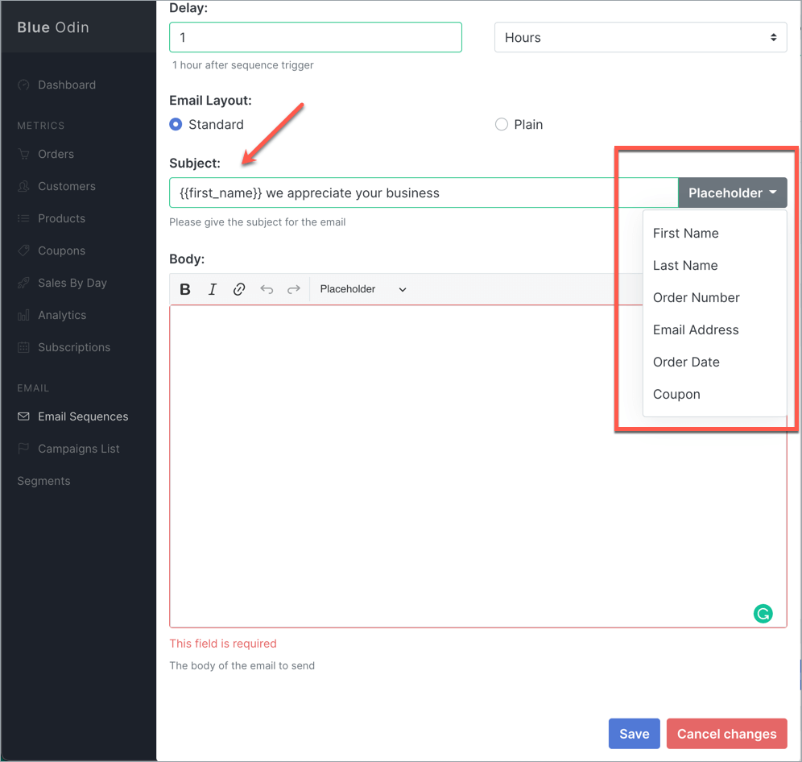Select the Standard email layout
The image size is (802, 762).
coord(176,124)
